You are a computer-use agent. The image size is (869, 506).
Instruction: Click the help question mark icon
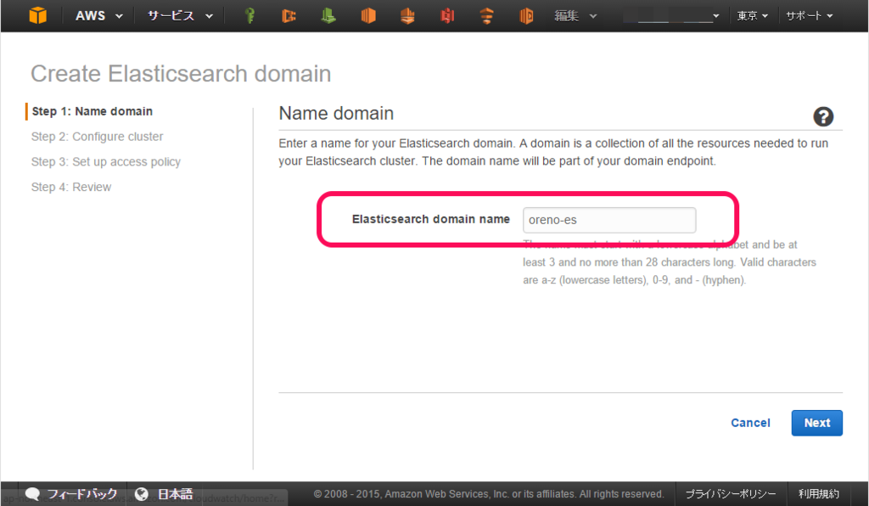pos(823,116)
